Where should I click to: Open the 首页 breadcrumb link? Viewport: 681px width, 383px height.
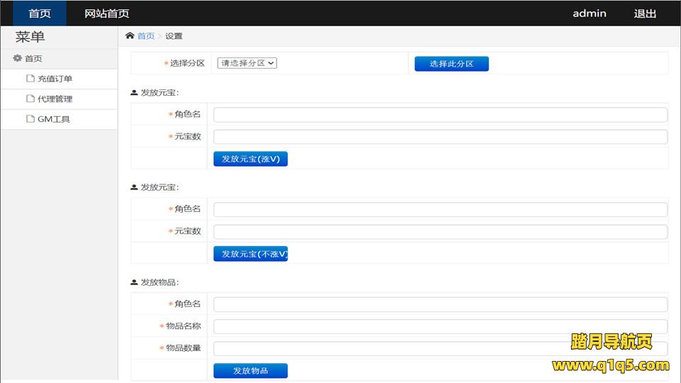145,36
